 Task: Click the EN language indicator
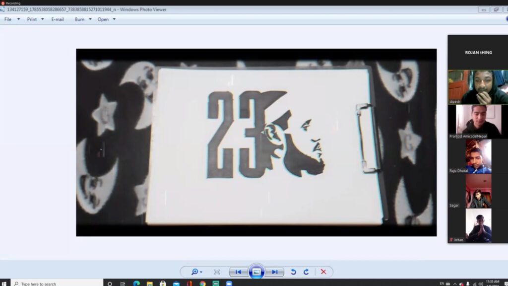point(442,284)
